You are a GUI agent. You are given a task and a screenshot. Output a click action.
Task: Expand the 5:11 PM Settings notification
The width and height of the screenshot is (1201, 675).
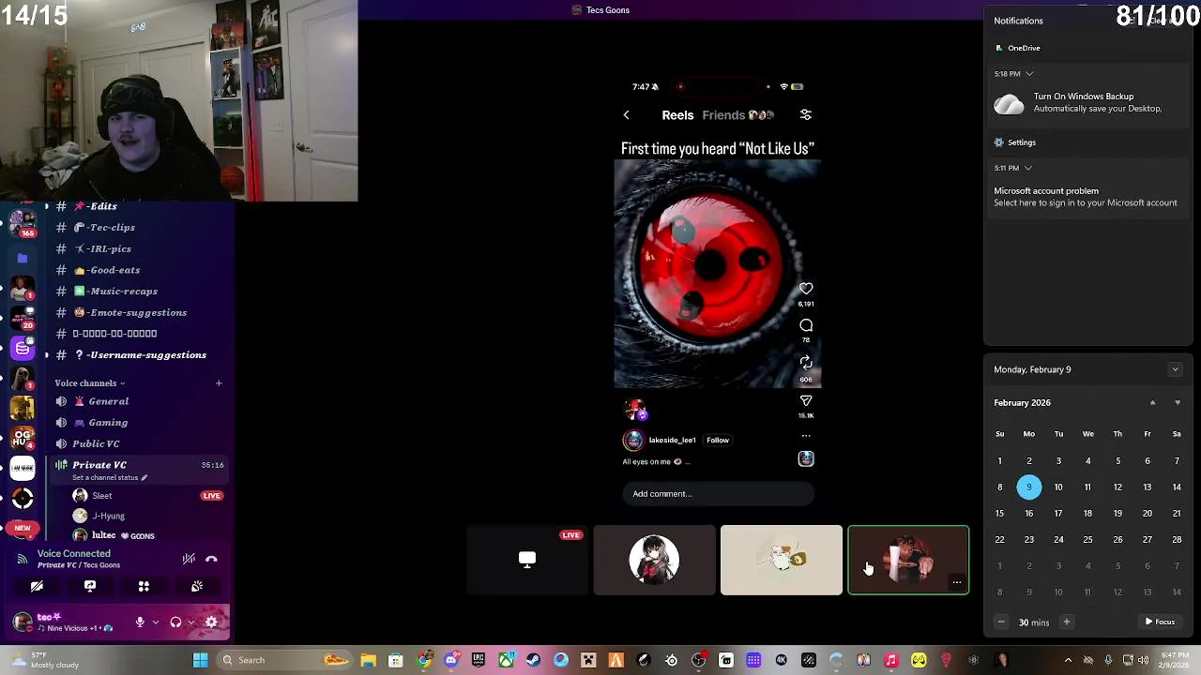(x=1028, y=168)
